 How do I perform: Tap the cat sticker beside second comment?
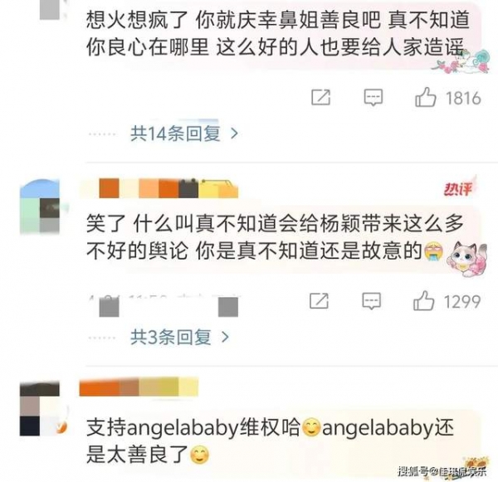pos(466,257)
